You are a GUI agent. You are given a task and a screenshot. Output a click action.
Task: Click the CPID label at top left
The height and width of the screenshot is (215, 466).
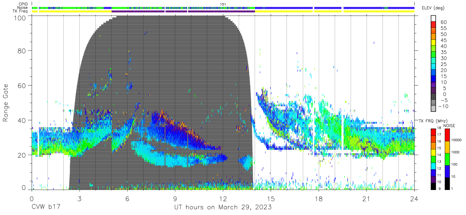(23, 4)
